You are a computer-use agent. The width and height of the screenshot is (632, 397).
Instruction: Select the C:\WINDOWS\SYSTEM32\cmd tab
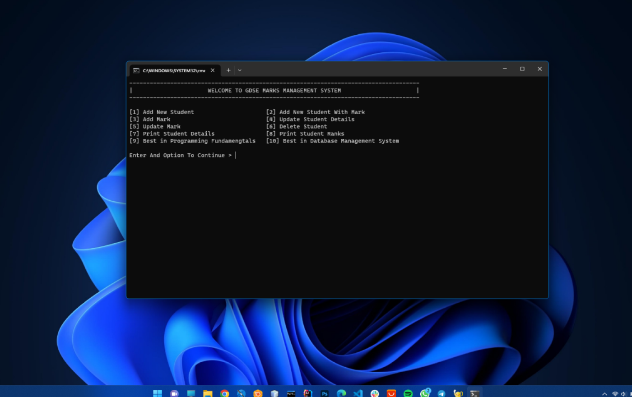[175, 70]
